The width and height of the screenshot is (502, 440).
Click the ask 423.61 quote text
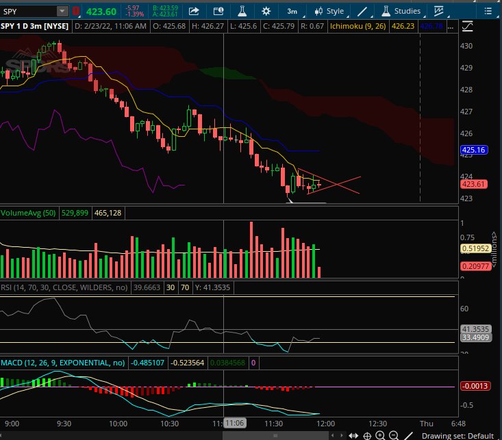(x=165, y=14)
